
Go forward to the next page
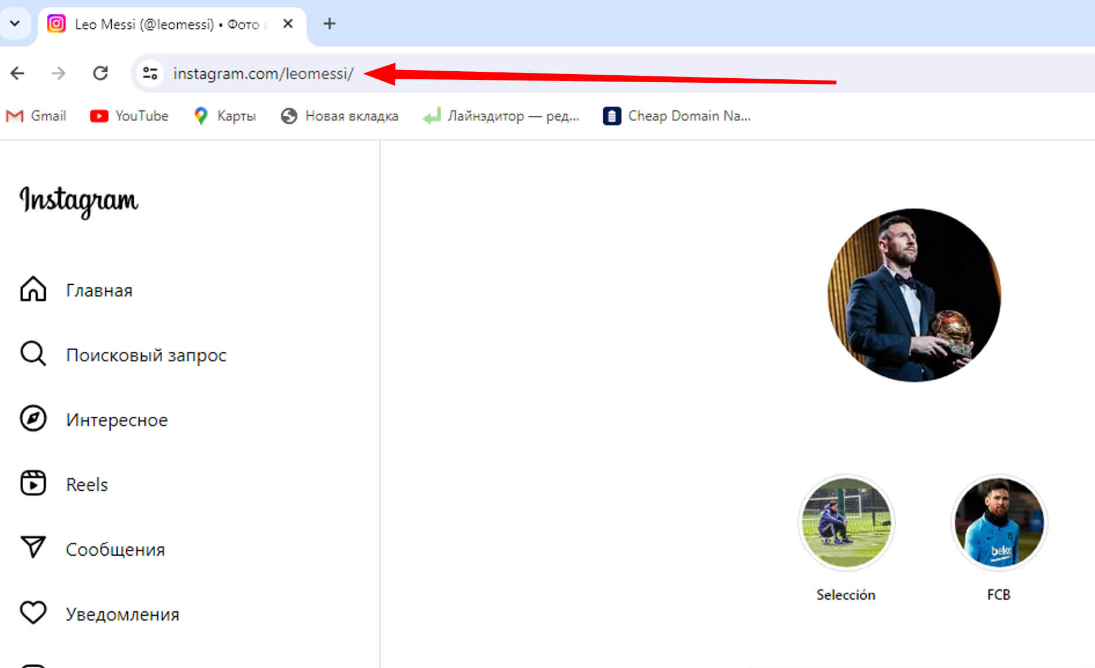pyautogui.click(x=58, y=74)
